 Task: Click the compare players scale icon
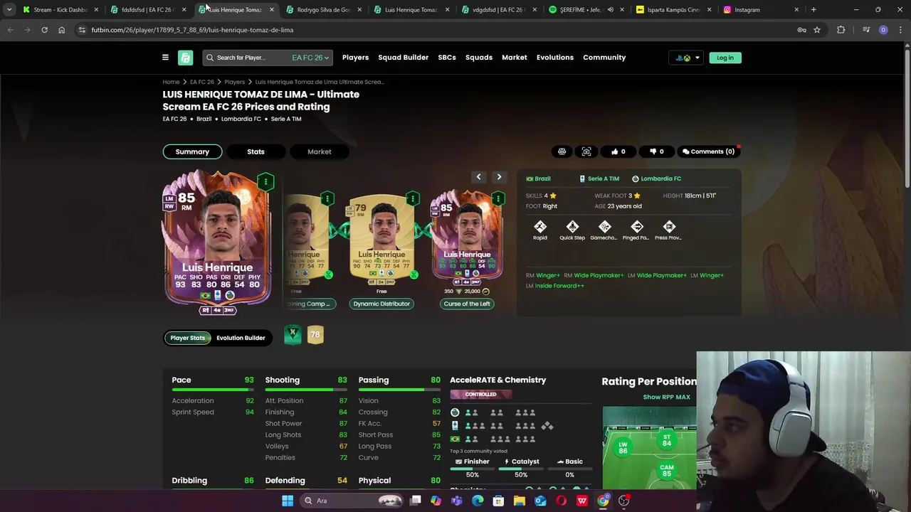pos(562,151)
